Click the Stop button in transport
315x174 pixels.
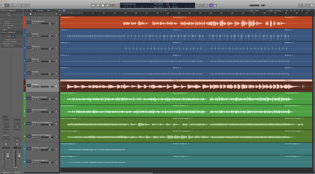pyautogui.click(x=103, y=5)
